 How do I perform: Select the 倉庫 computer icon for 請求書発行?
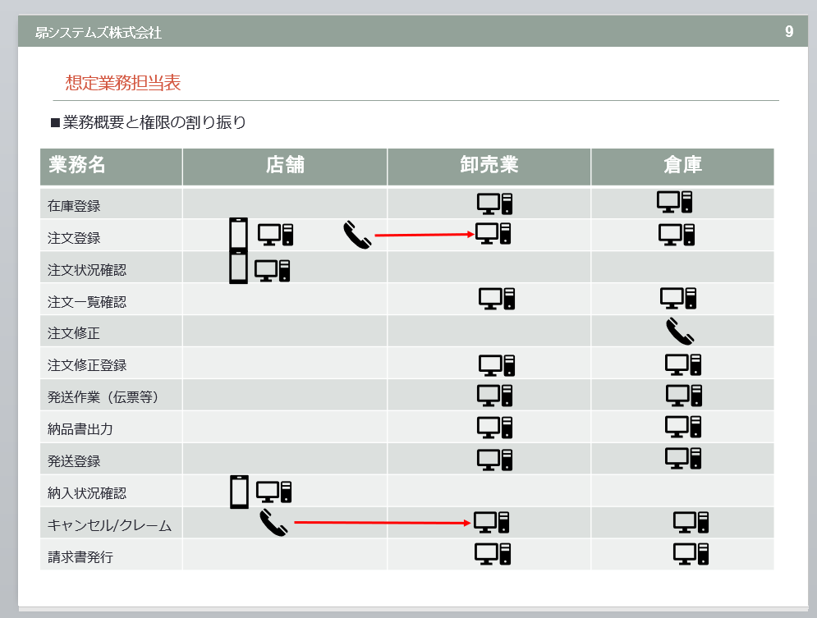click(x=691, y=554)
